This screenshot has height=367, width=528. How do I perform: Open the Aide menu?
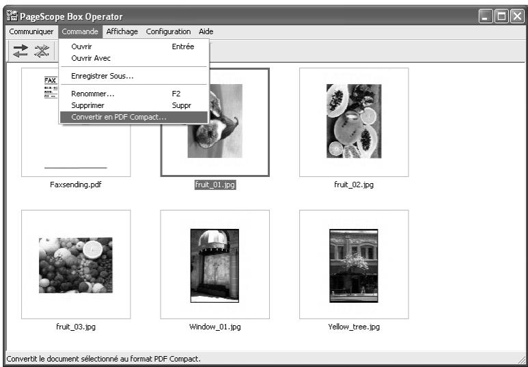click(206, 31)
